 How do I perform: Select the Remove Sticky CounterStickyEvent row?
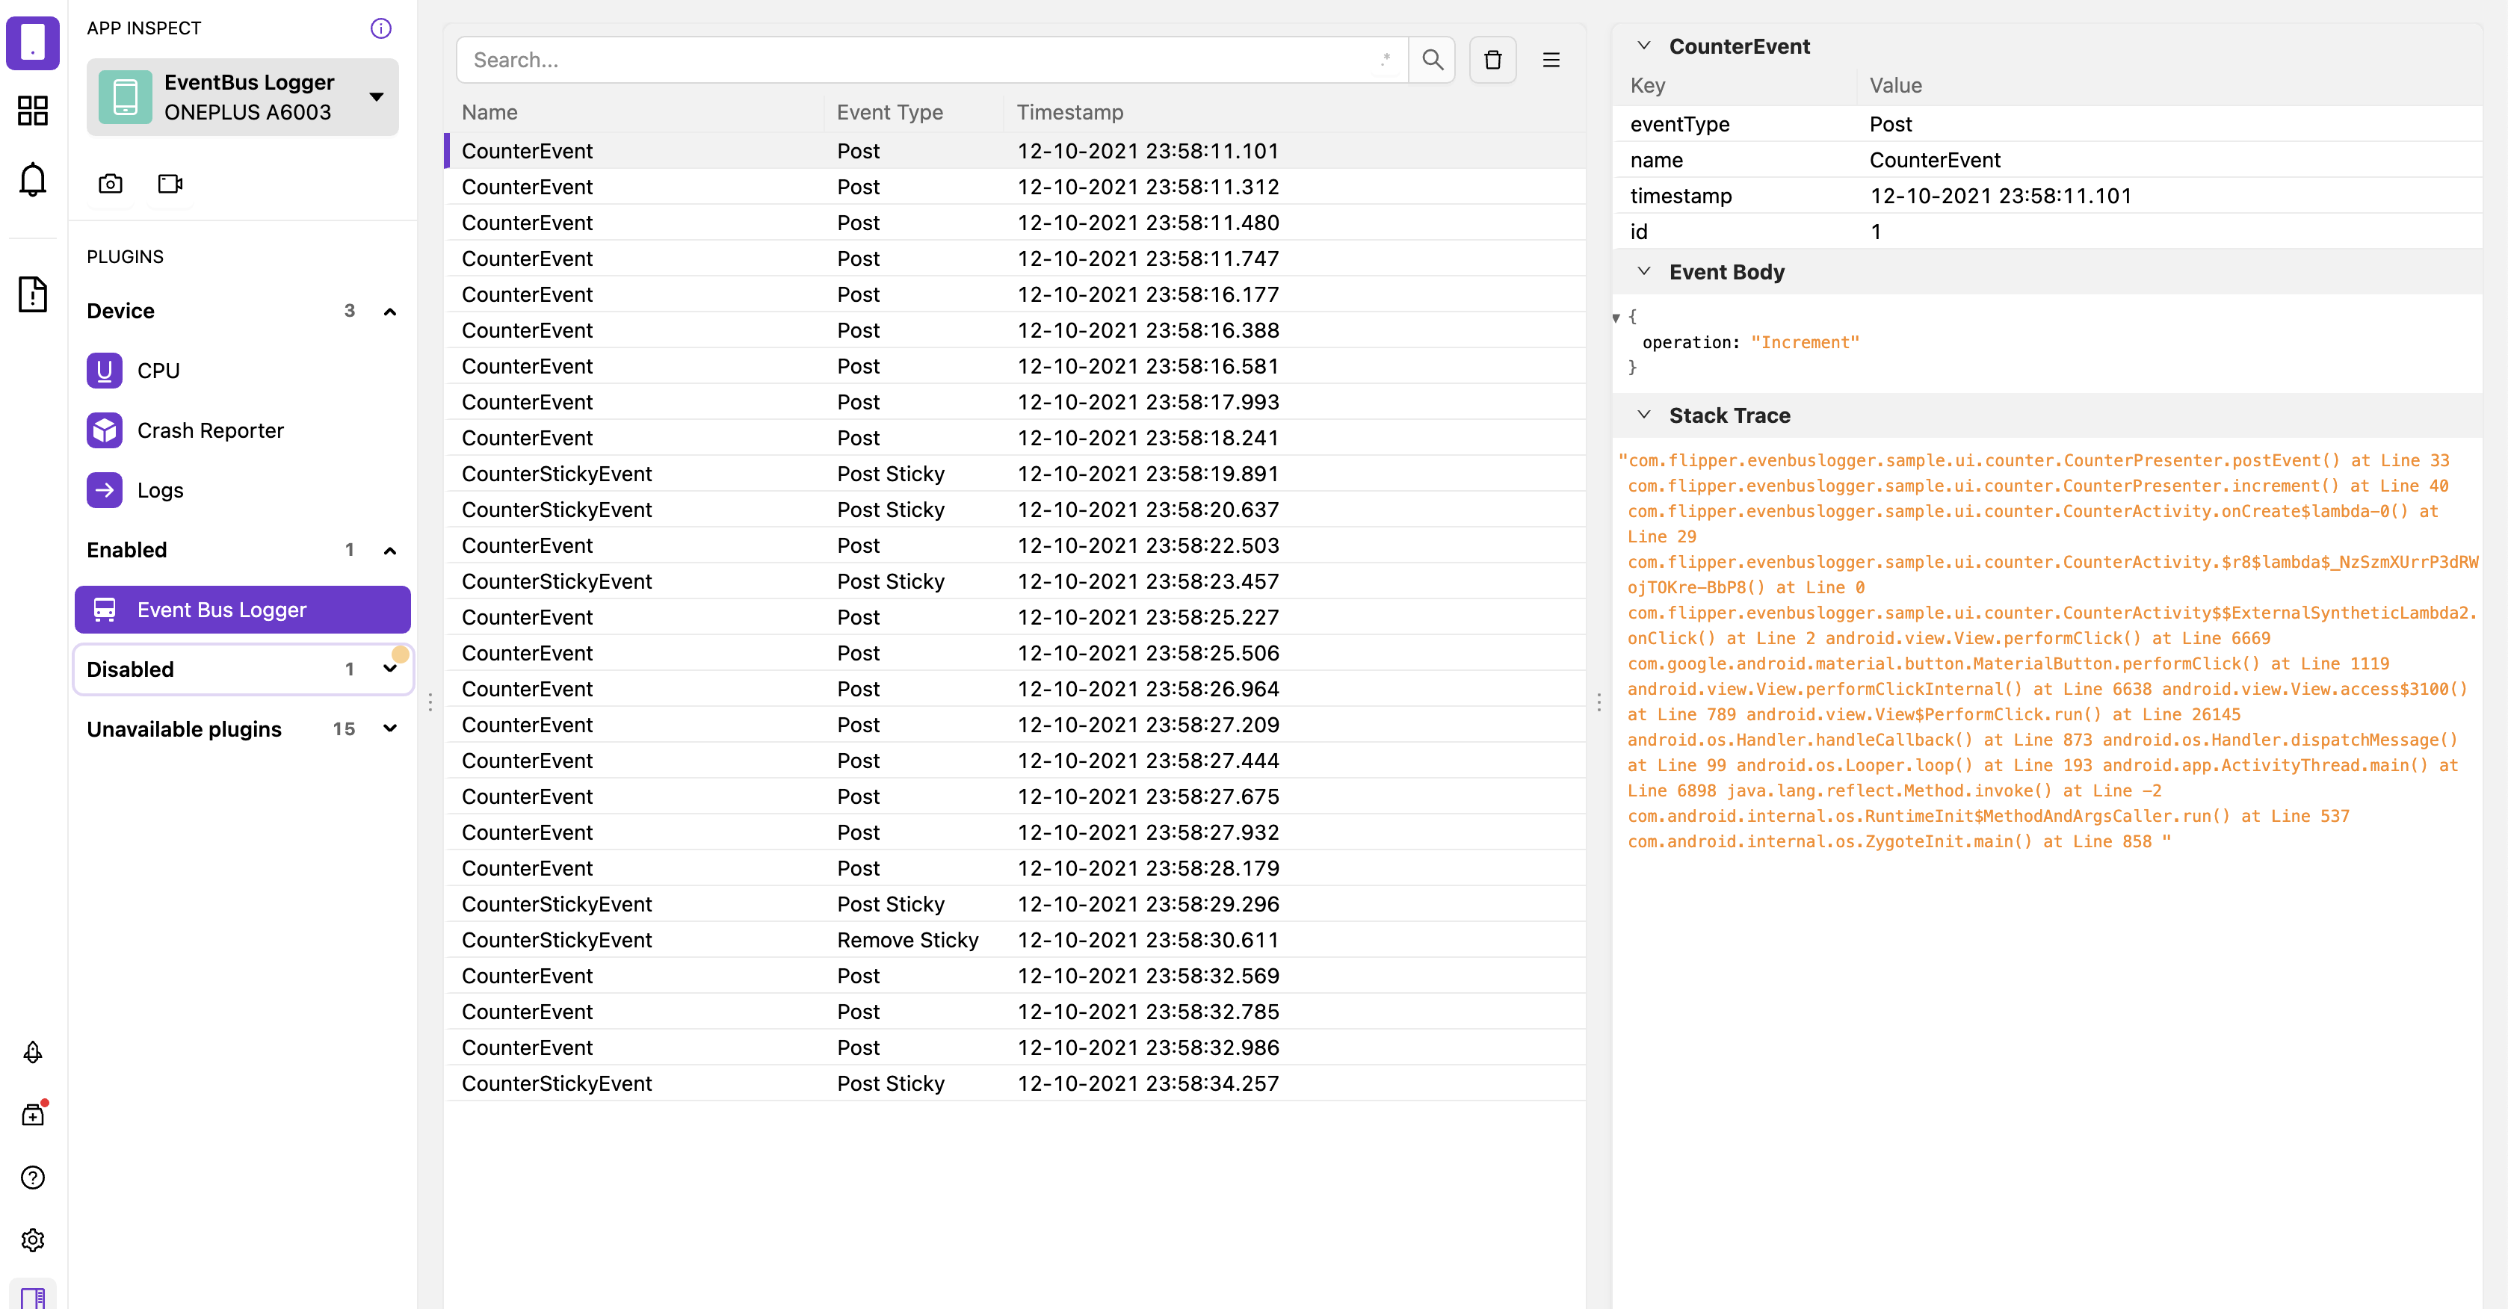coord(906,940)
